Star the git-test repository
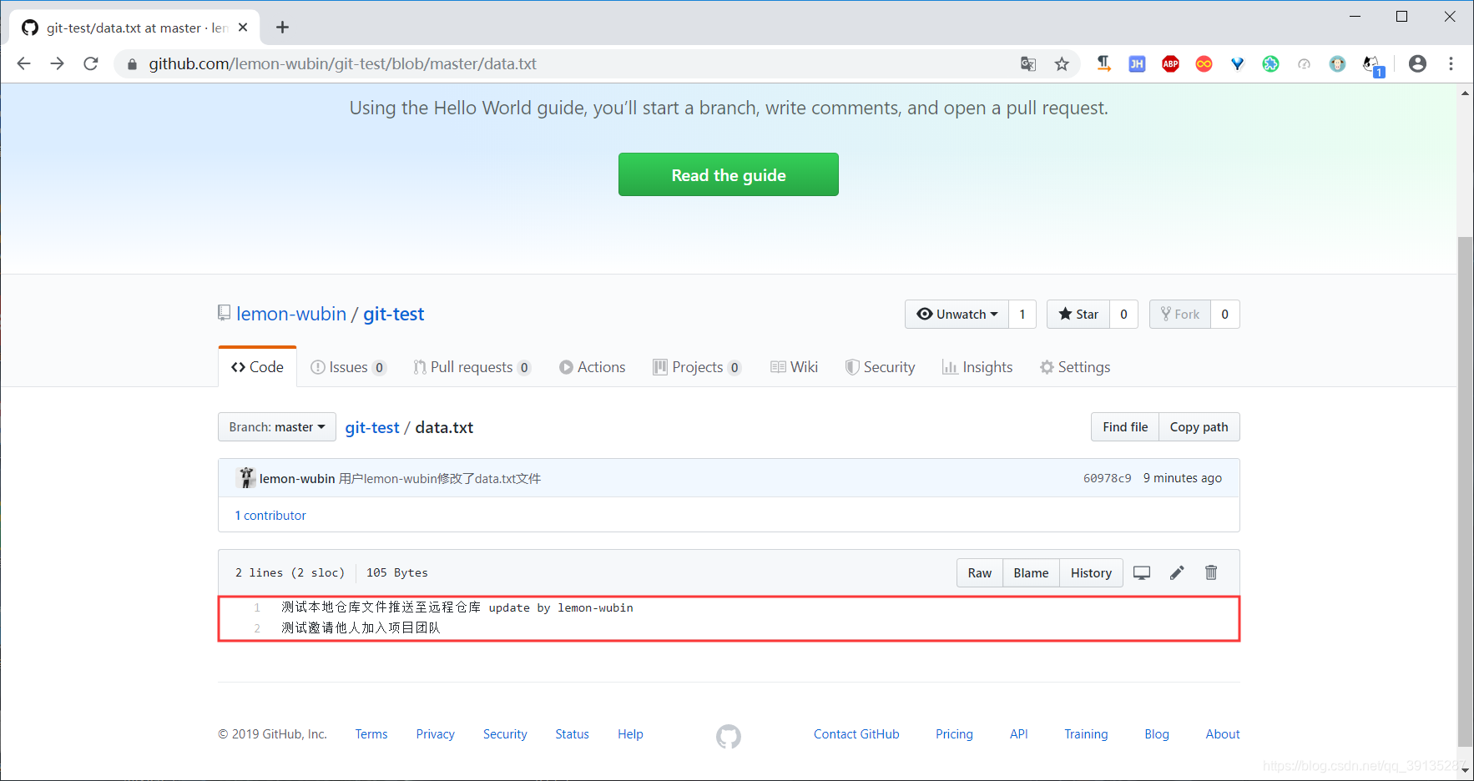 click(1078, 314)
